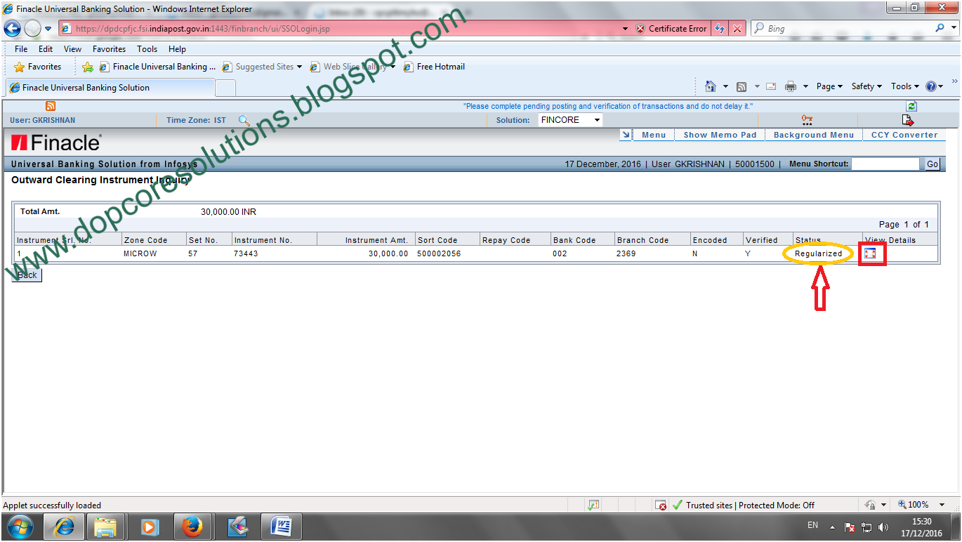The width and height of the screenshot is (962, 542).
Task: Expand the zoom level 100% dropdown
Action: click(941, 505)
